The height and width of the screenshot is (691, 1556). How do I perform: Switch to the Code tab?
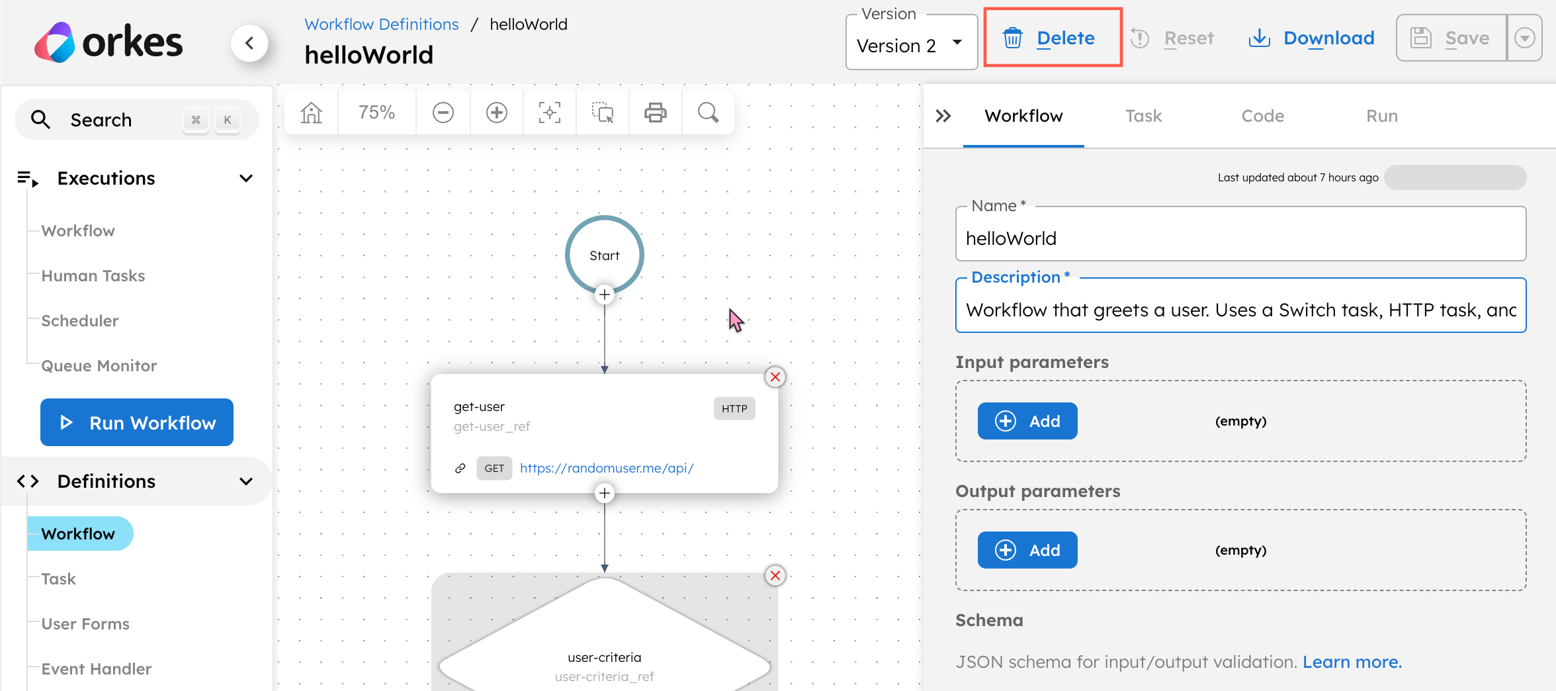[x=1263, y=116]
